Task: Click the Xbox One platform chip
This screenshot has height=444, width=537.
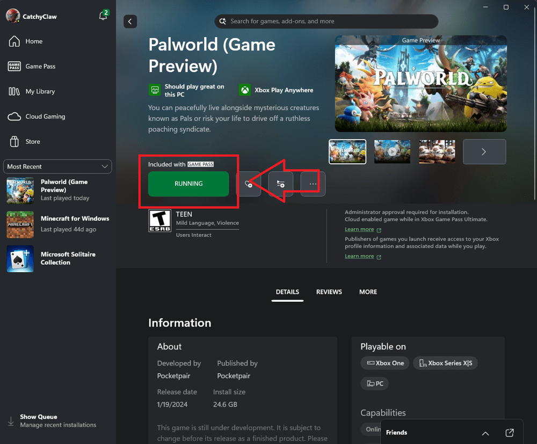Action: [x=385, y=363]
